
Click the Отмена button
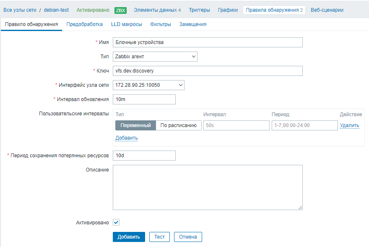(188, 237)
